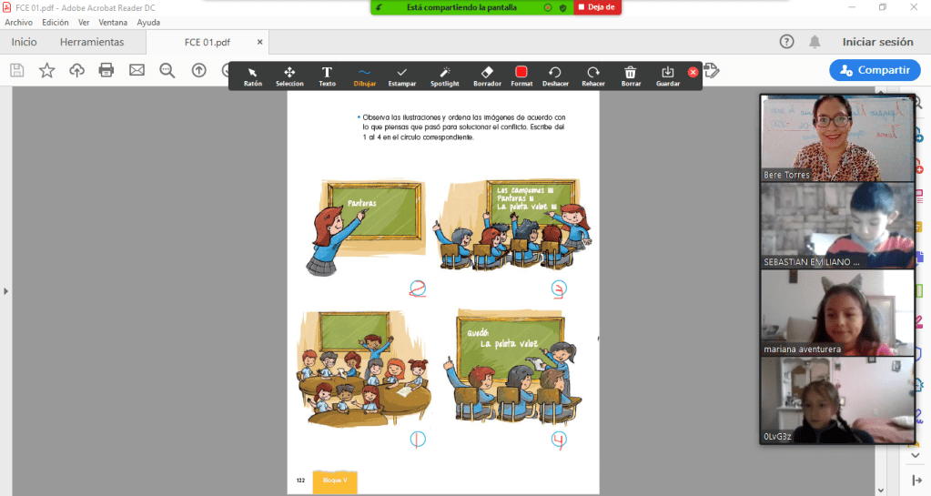Switch to the Herramientas tab
Screen dimensions: 931x496
pos(92,42)
